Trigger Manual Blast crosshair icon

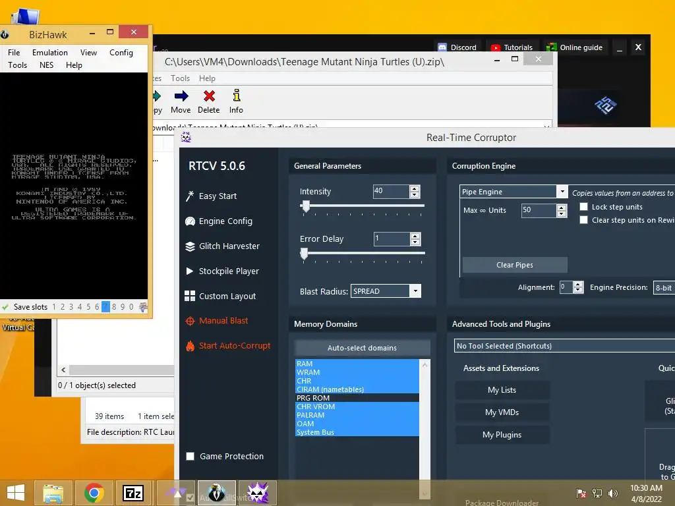[x=190, y=321]
